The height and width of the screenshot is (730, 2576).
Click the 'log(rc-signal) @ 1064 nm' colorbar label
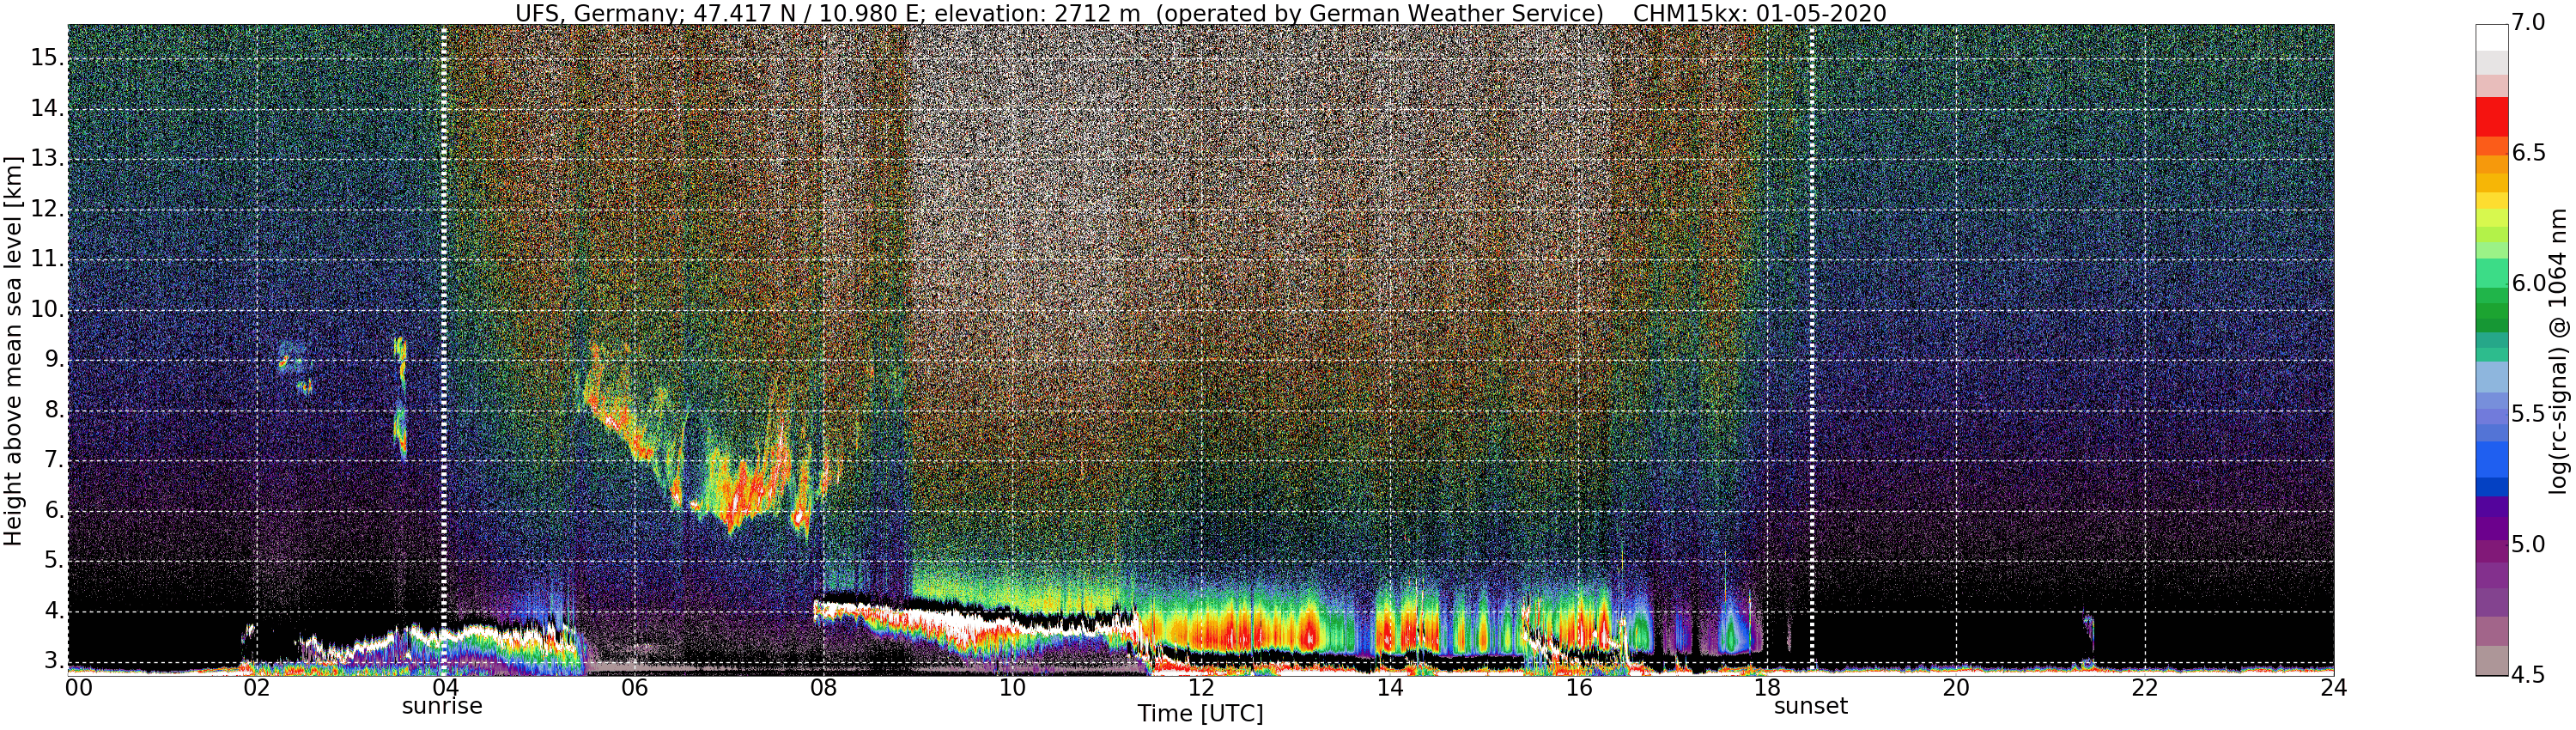pyautogui.click(x=2558, y=350)
